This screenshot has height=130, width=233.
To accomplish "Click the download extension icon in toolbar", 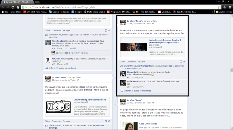I will [x=225, y=7].
